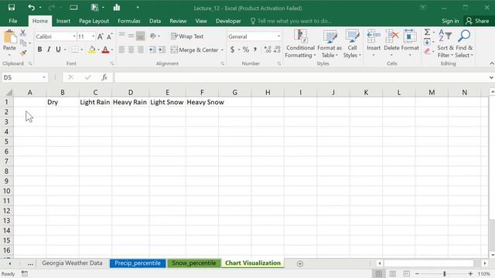
Task: Switch to the Insert ribbon tab
Action: click(x=63, y=21)
